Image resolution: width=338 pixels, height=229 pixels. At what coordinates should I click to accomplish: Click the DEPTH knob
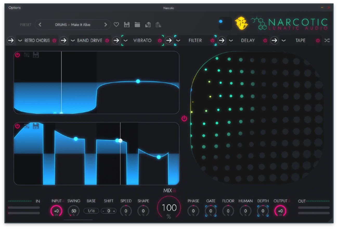pyautogui.click(x=263, y=211)
